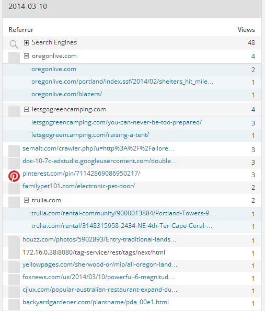Click the gray favicon beside letsgogreencamping.com
Screen dimensions: 265x311
click(14, 111)
